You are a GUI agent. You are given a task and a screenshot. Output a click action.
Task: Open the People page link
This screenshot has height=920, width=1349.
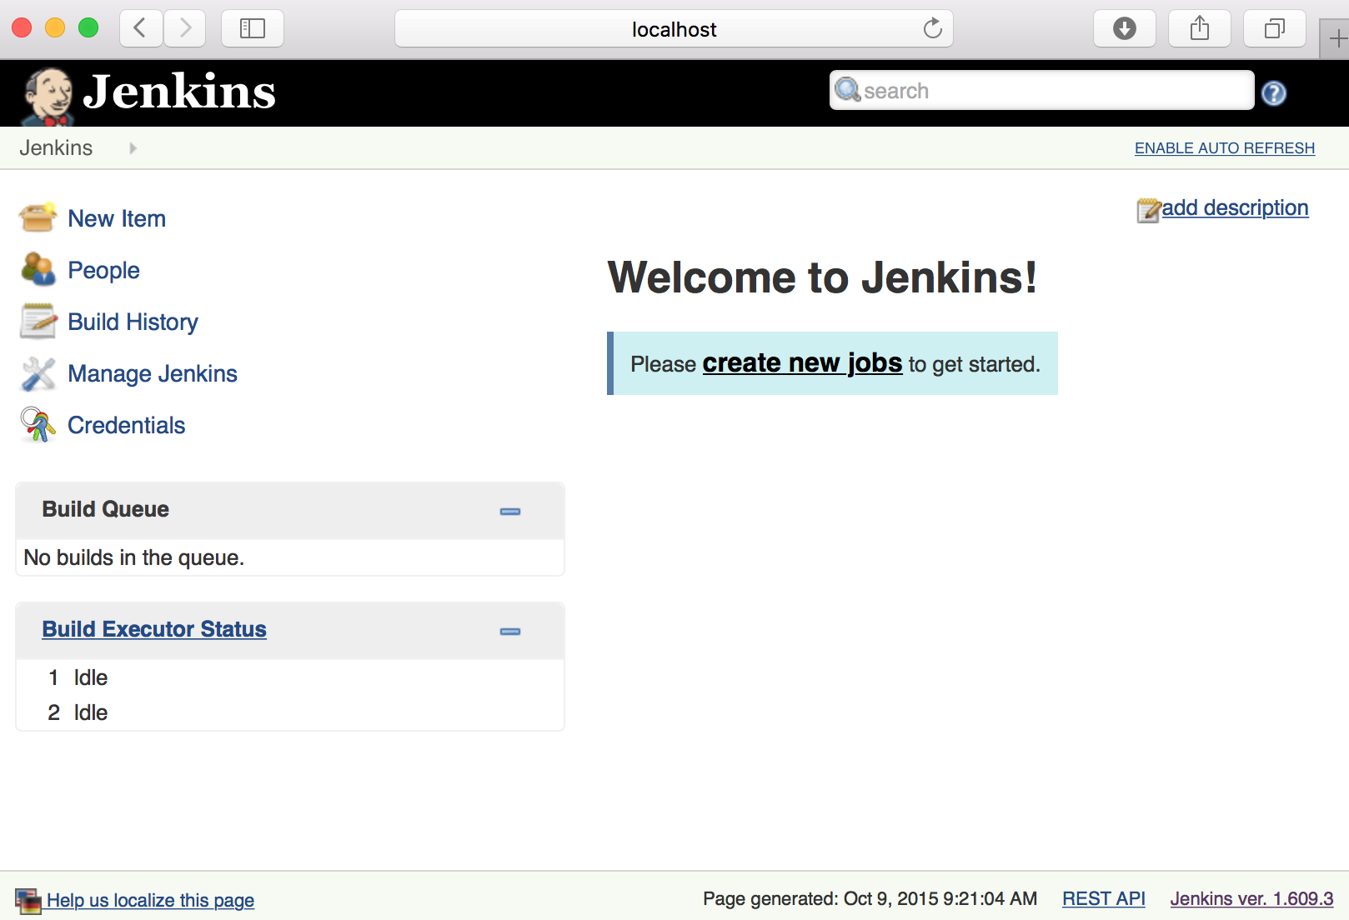point(103,270)
